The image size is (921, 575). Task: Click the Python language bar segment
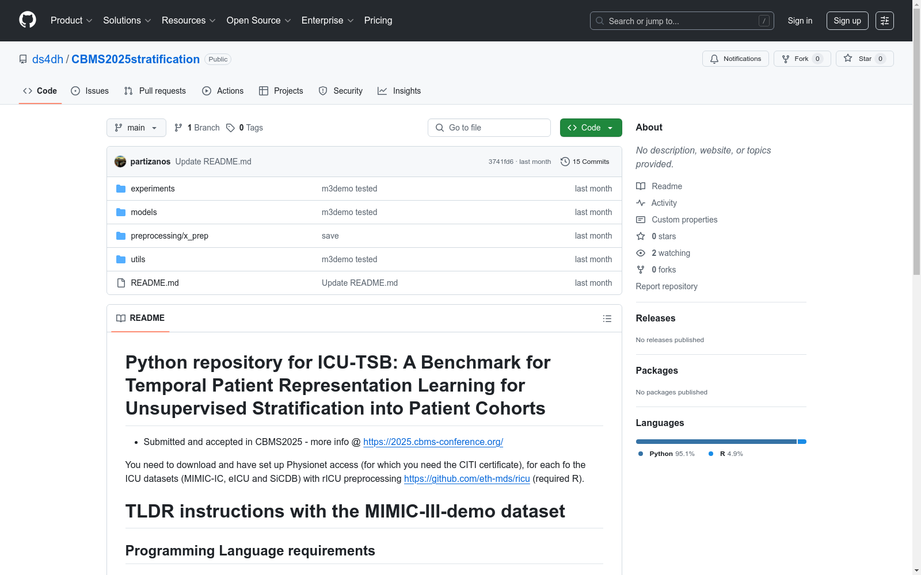pos(716,442)
